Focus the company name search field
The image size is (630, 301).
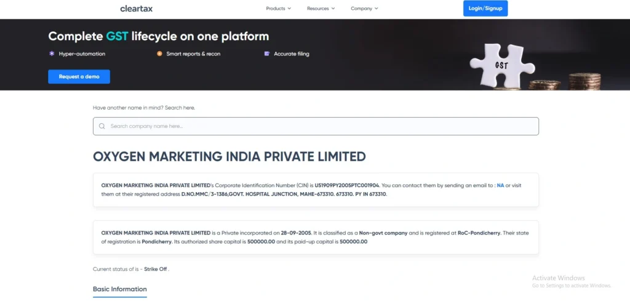click(x=316, y=126)
